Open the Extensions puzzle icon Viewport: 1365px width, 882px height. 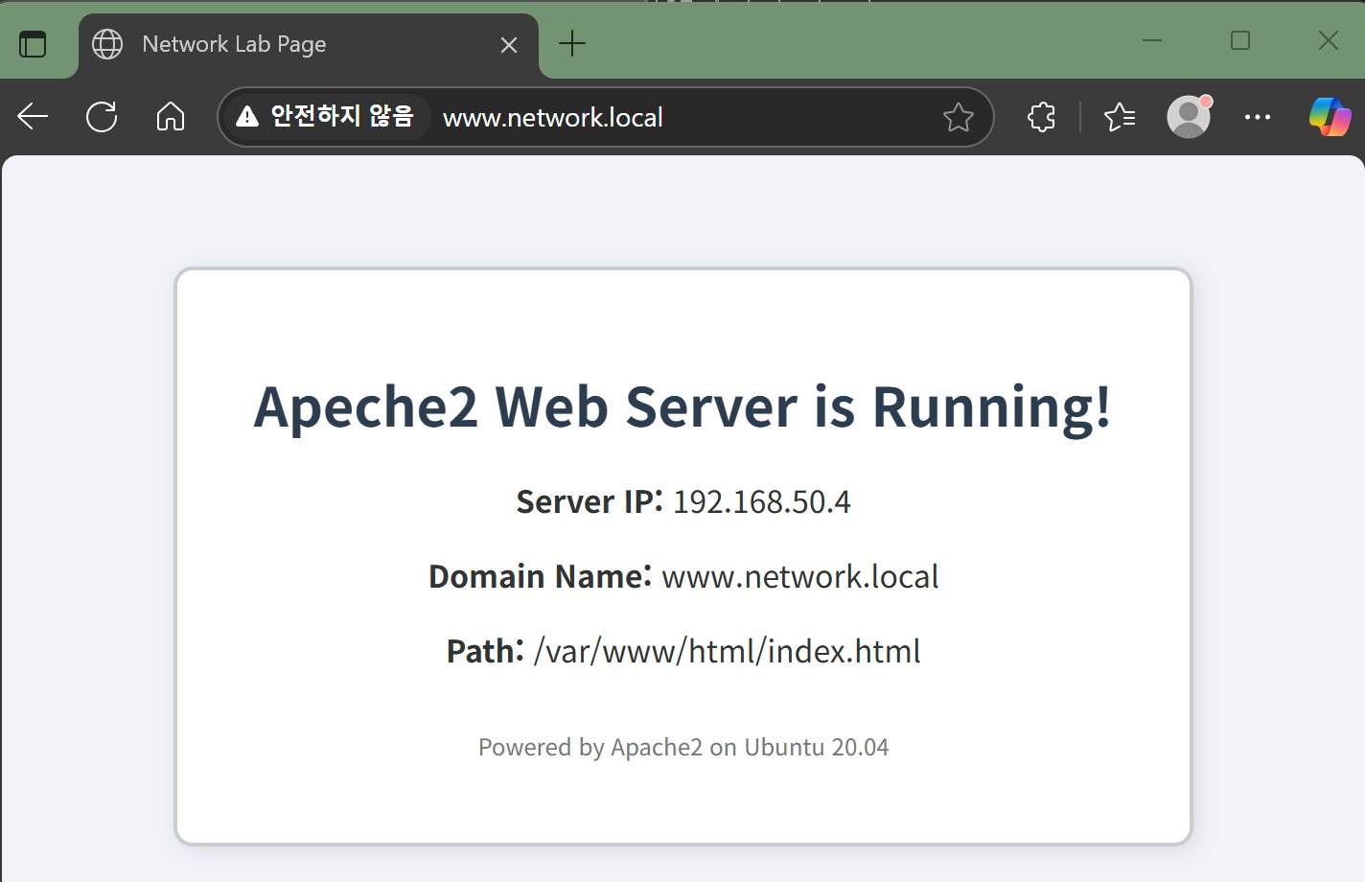pyautogui.click(x=1042, y=117)
